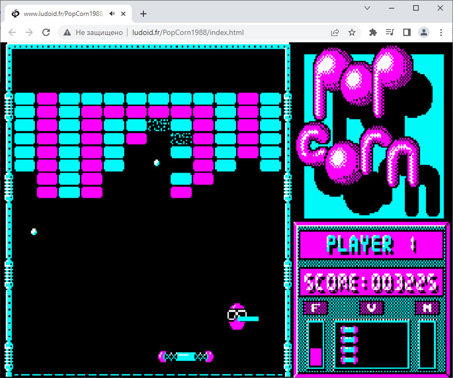Click the ball near the left wall
Image resolution: width=453 pixels, height=378 pixels.
(34, 231)
